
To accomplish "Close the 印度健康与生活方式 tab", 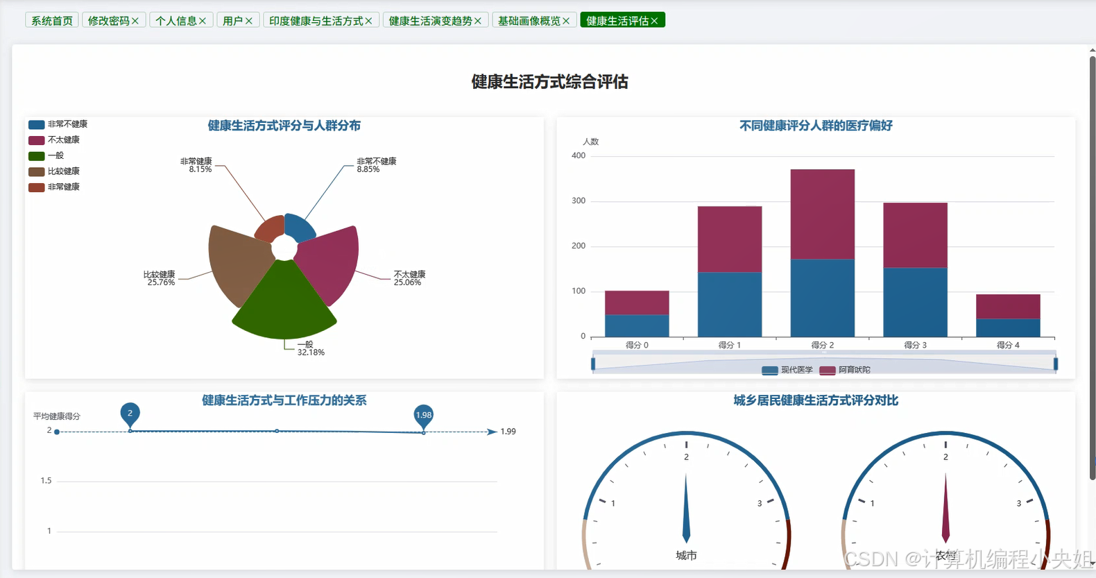I will click(x=368, y=21).
